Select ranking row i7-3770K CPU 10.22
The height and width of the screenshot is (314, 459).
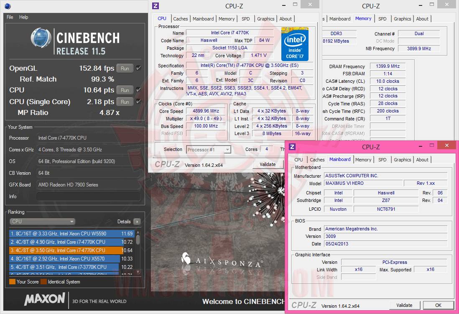72,267
